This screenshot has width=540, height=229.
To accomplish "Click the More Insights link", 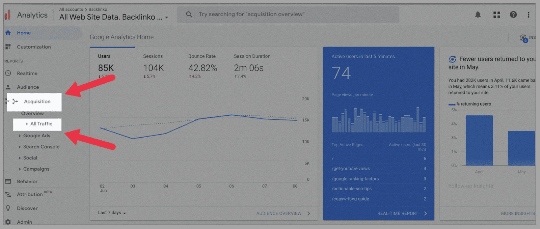I will pyautogui.click(x=518, y=213).
